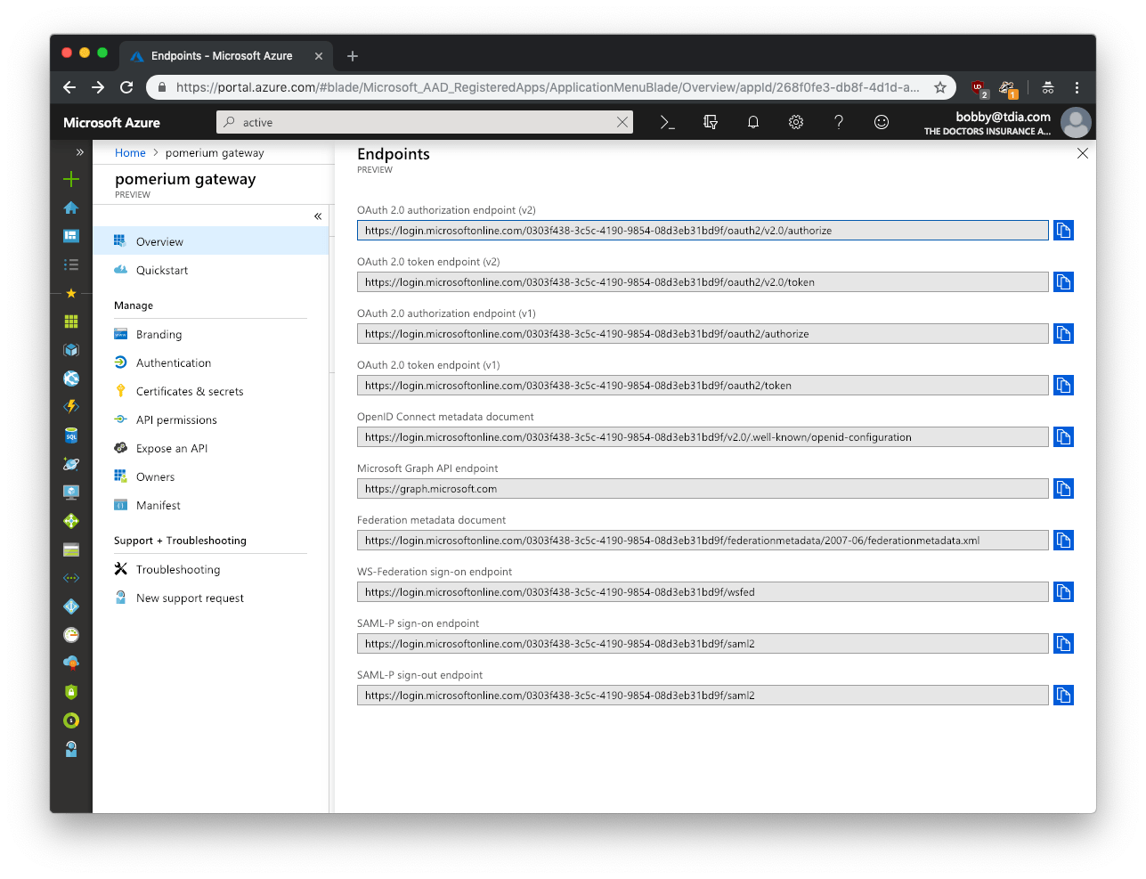
Task: Expand the left sidebar with double chevron
Action: click(x=79, y=152)
